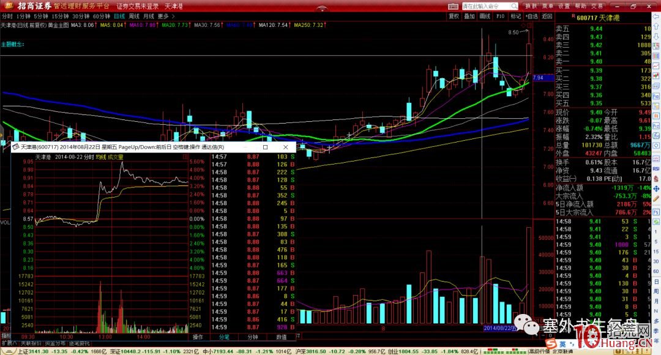Click the 扩展 expand tab at bottom

click(8, 343)
